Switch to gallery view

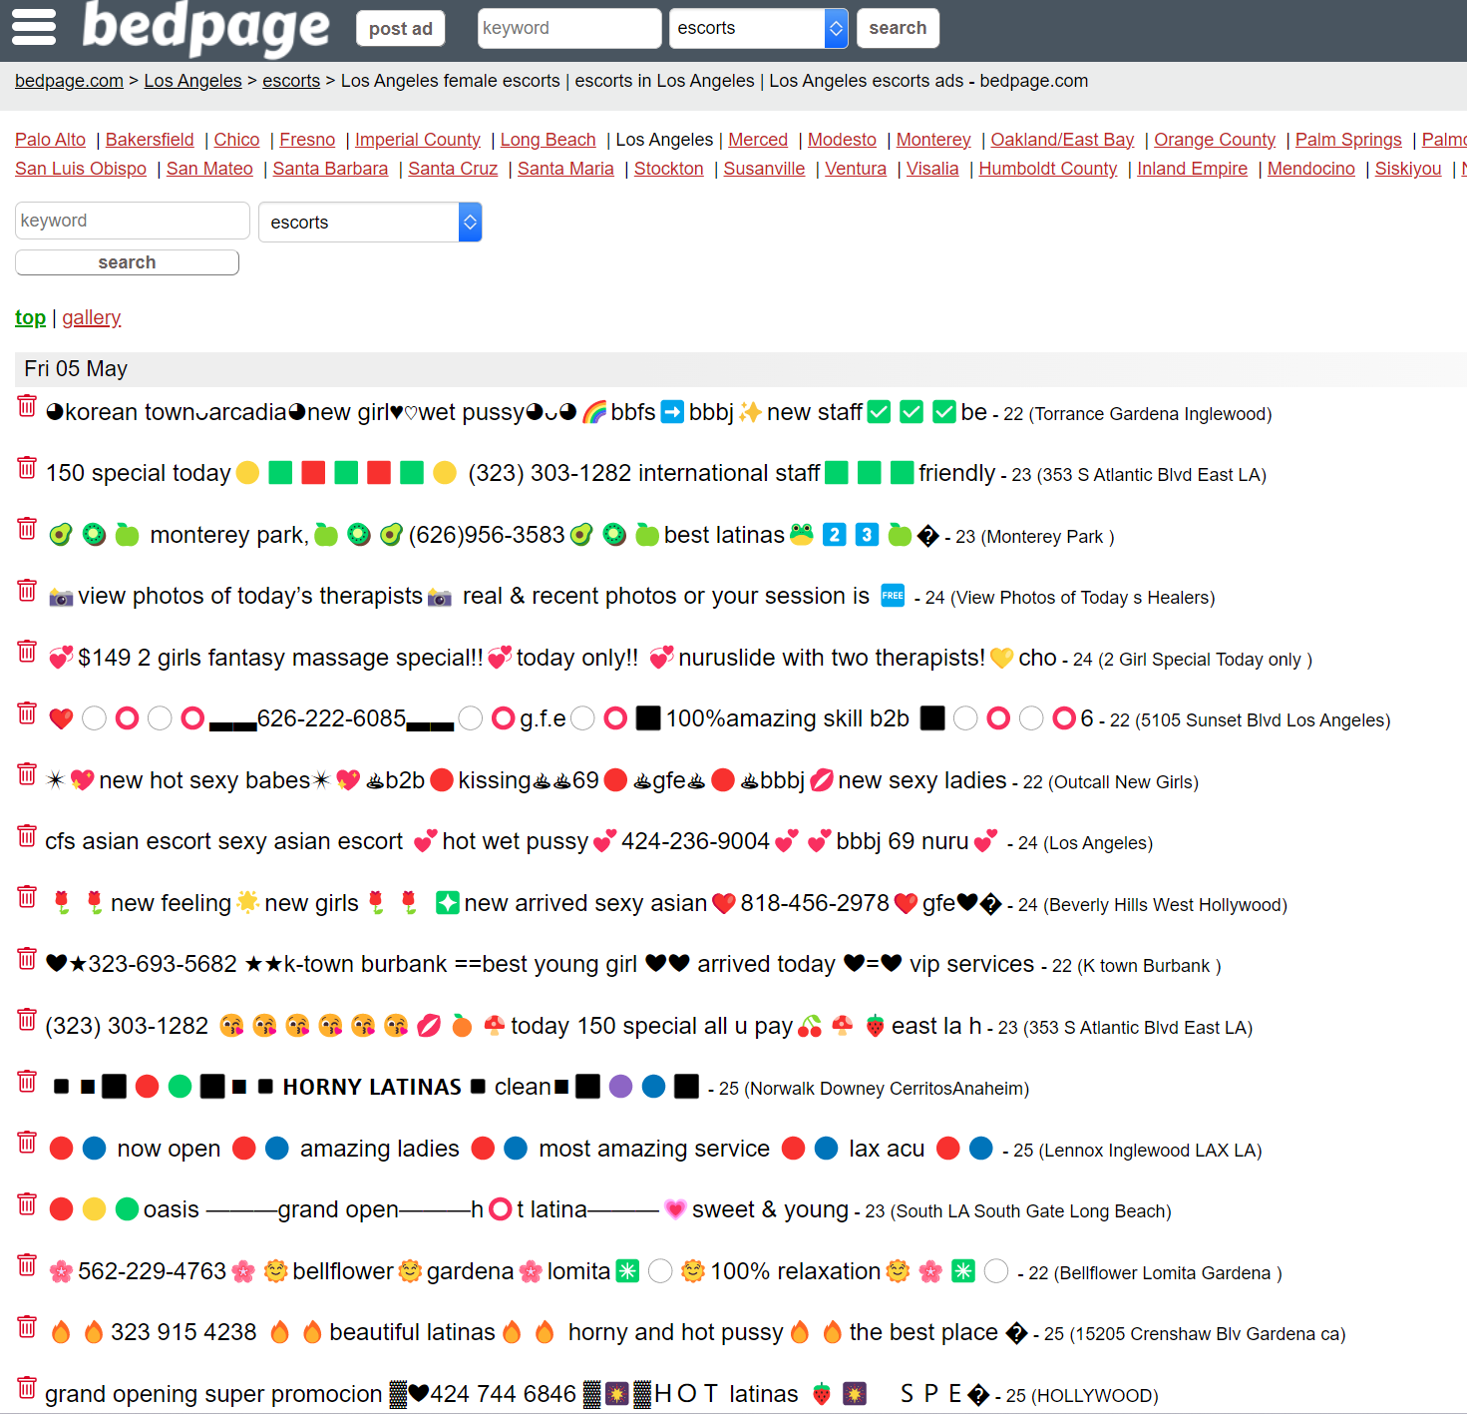coord(92,317)
